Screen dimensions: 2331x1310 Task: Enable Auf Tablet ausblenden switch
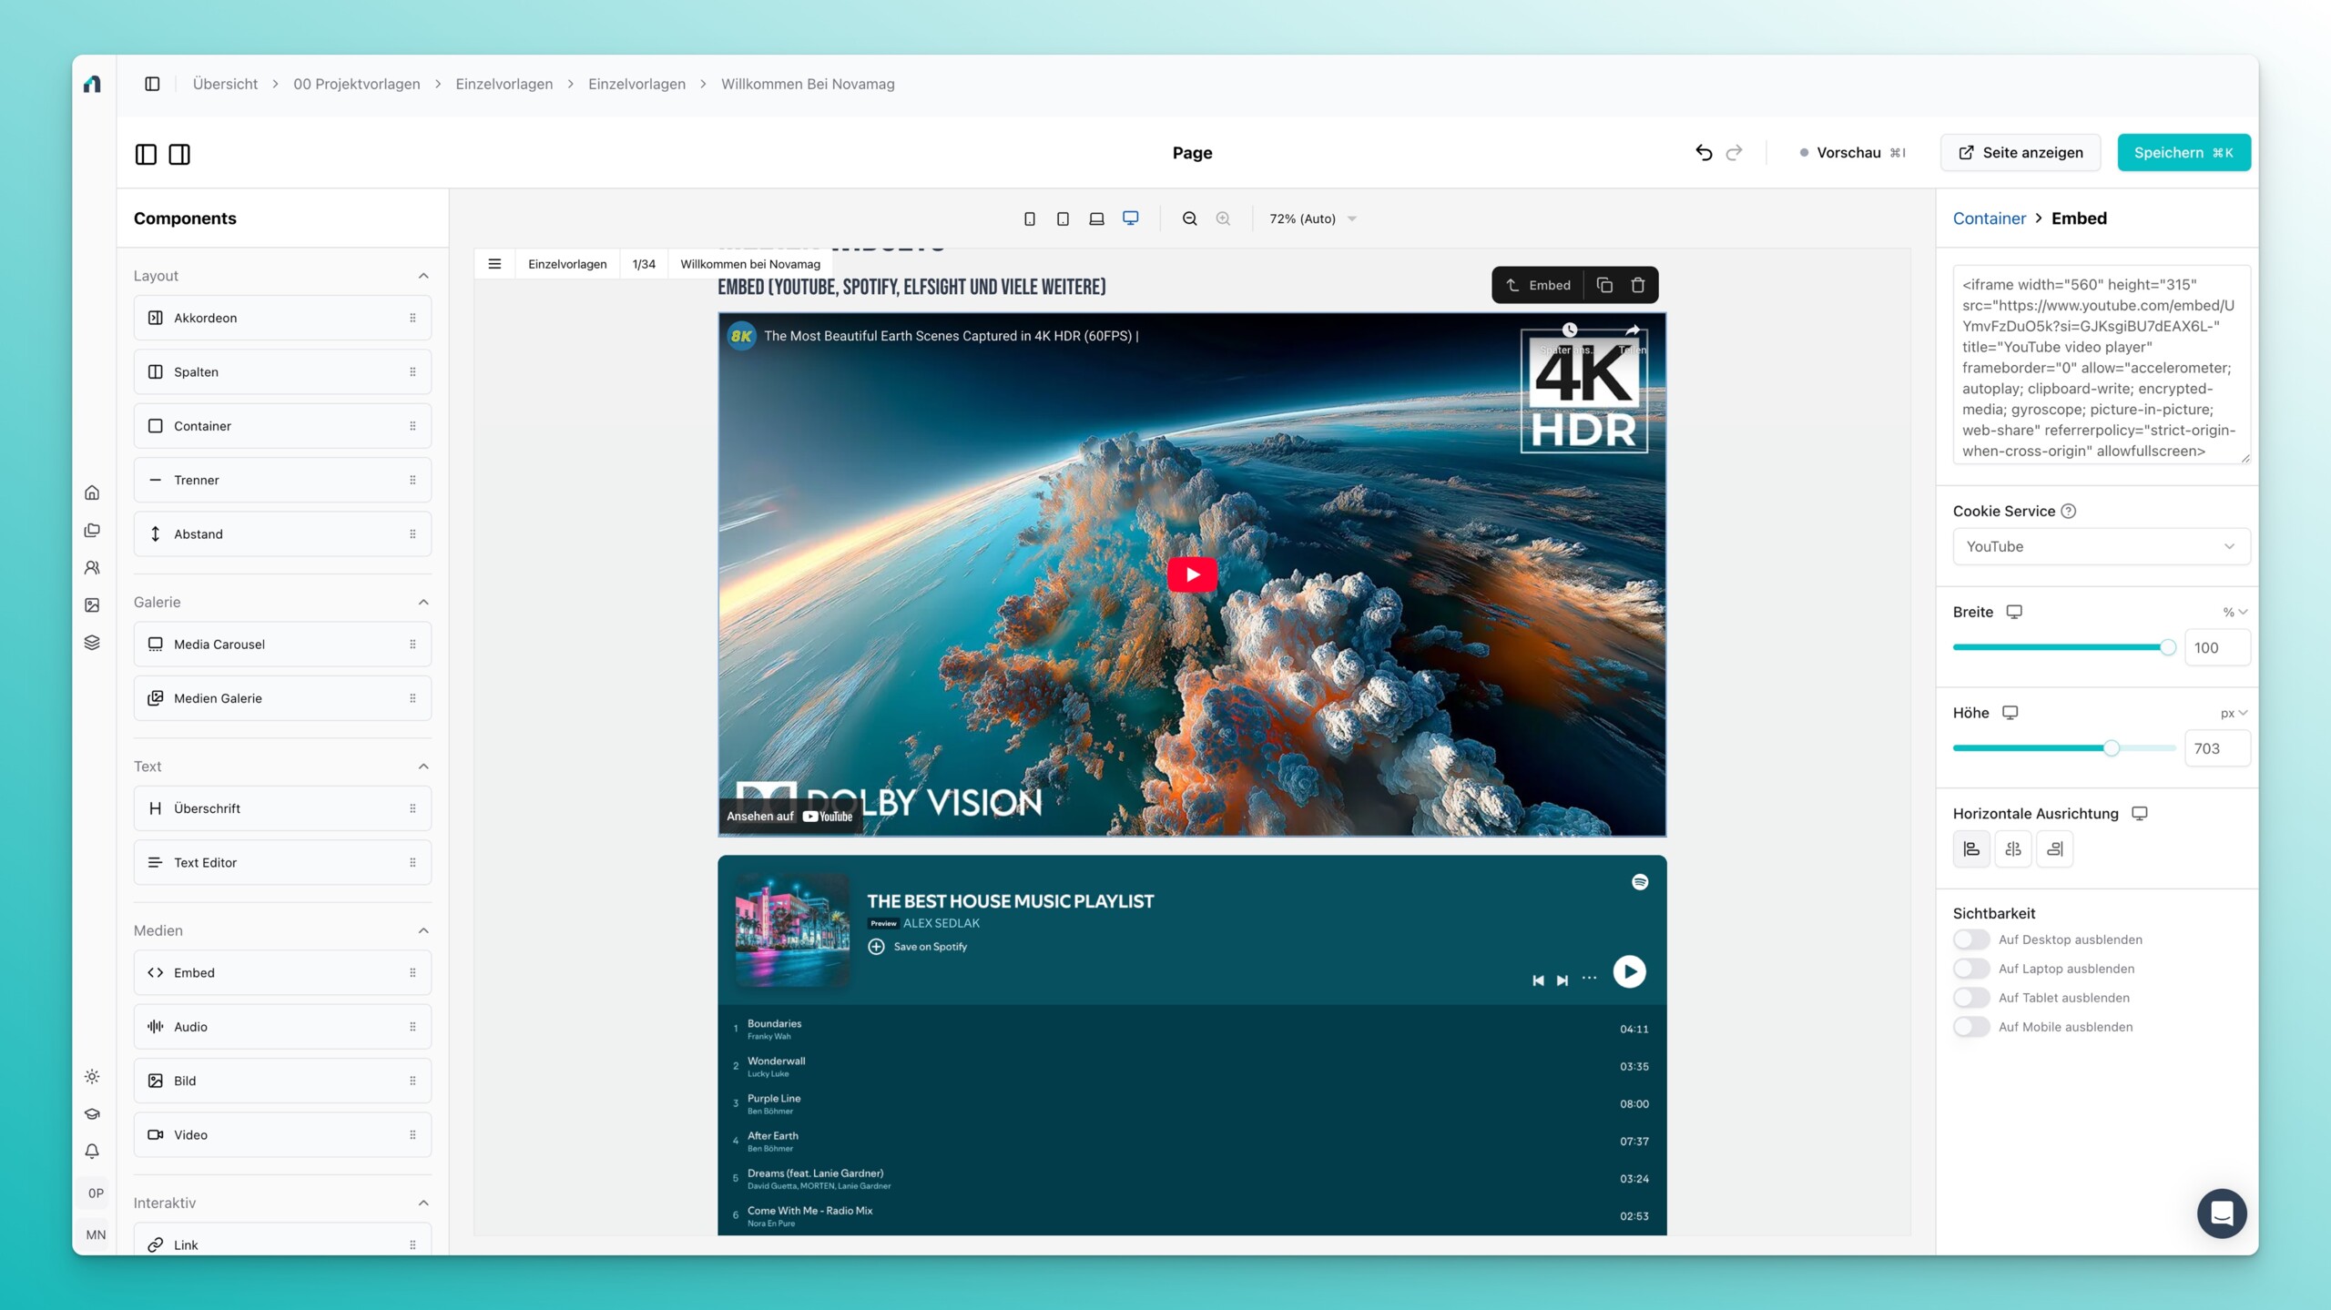(1971, 998)
